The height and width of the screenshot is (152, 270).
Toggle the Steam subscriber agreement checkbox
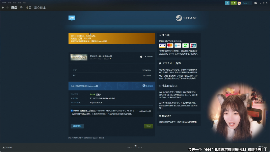click(72, 111)
